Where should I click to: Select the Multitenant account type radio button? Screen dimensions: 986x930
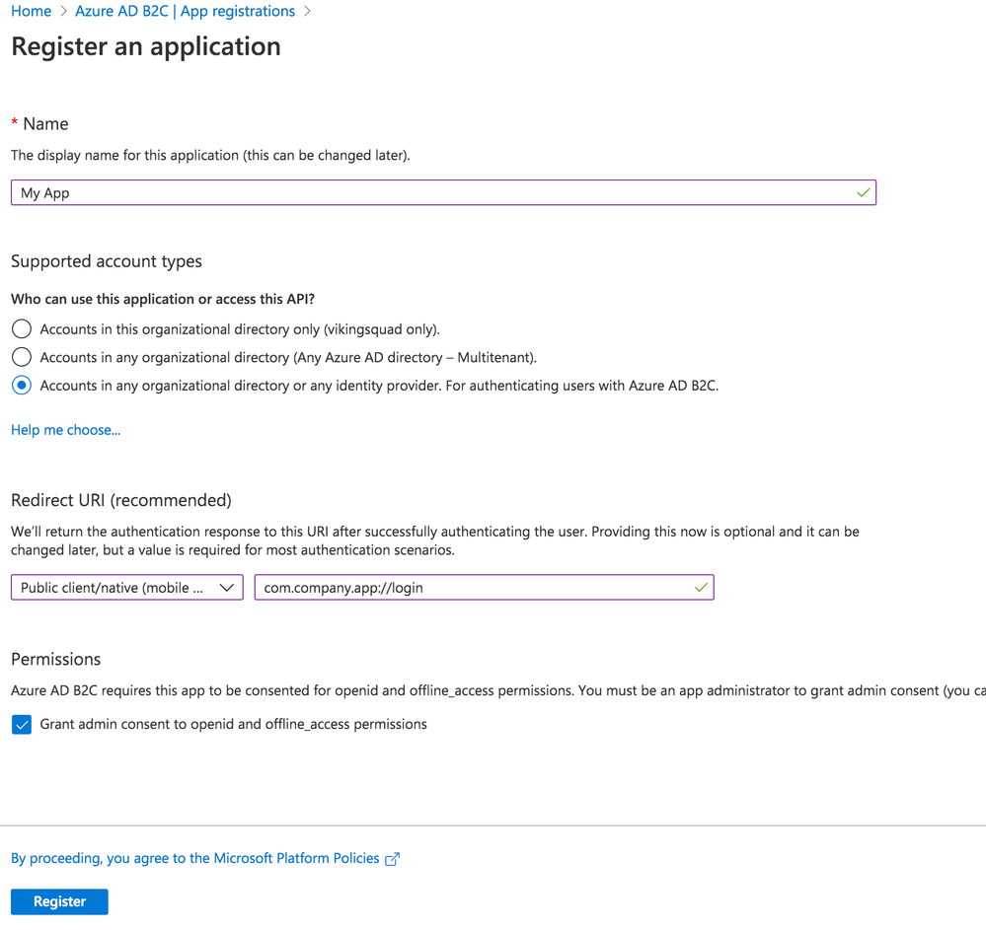(22, 357)
